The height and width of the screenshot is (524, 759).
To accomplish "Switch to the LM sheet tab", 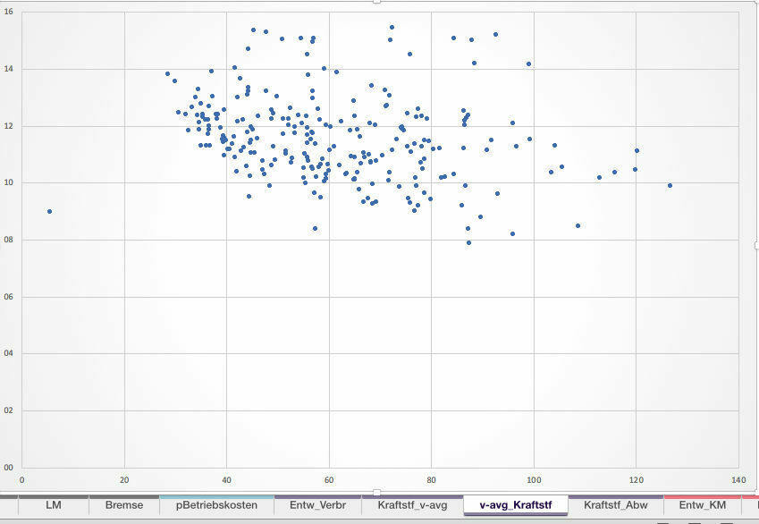I will pos(54,506).
